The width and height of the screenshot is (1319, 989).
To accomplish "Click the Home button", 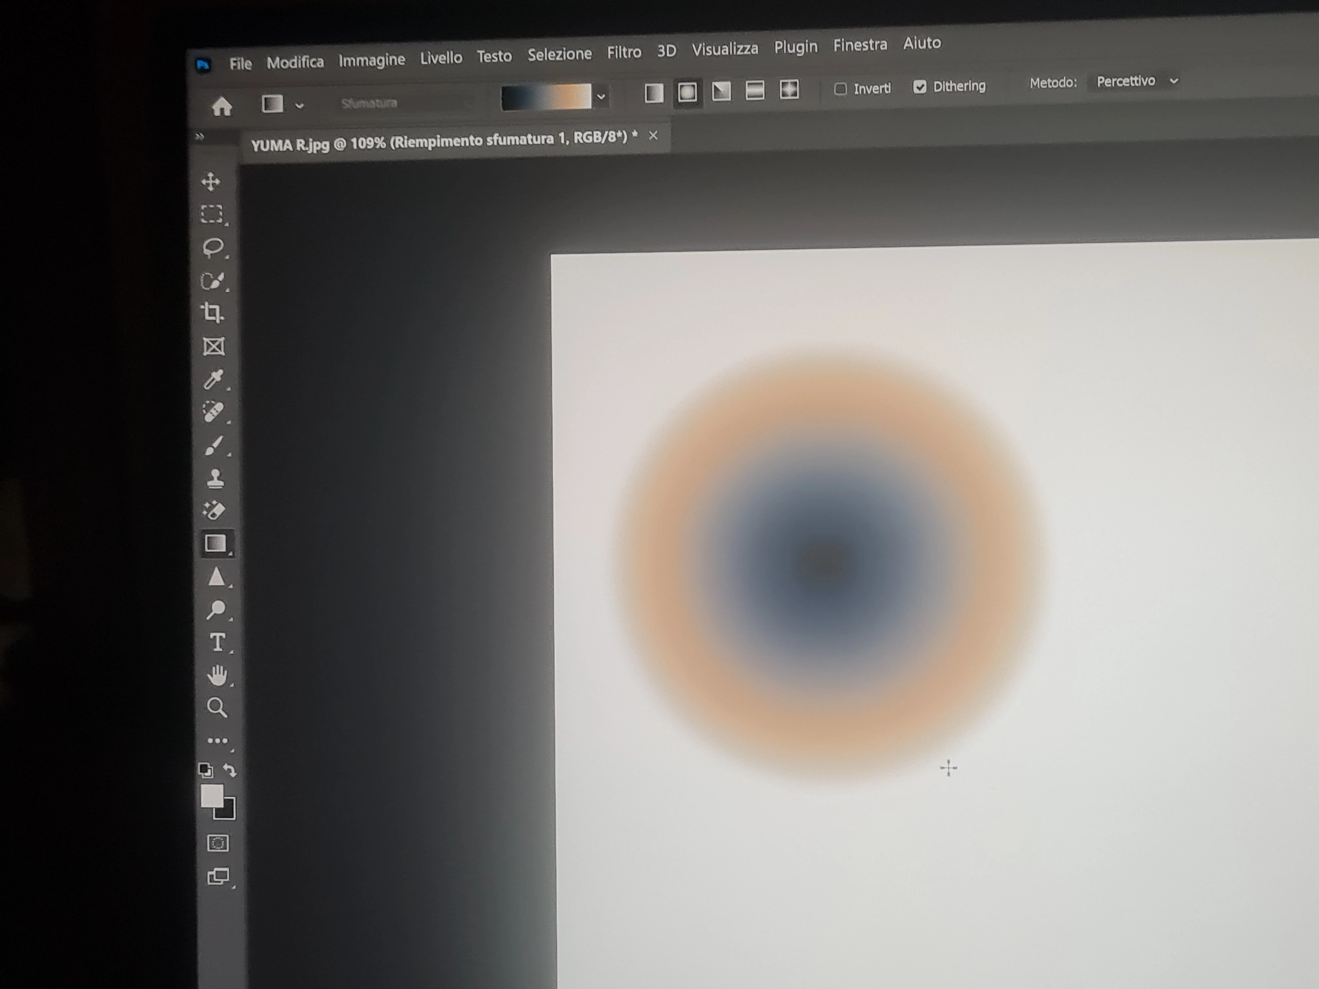I will [x=222, y=107].
